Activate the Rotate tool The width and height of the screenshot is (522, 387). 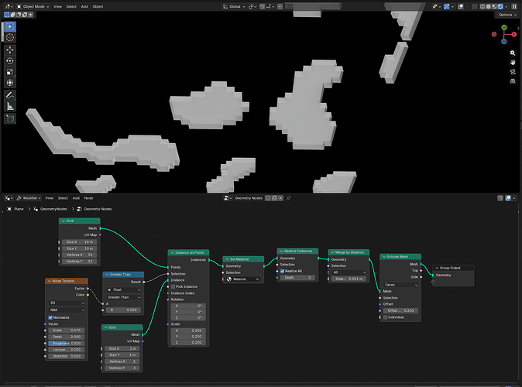tap(10, 61)
